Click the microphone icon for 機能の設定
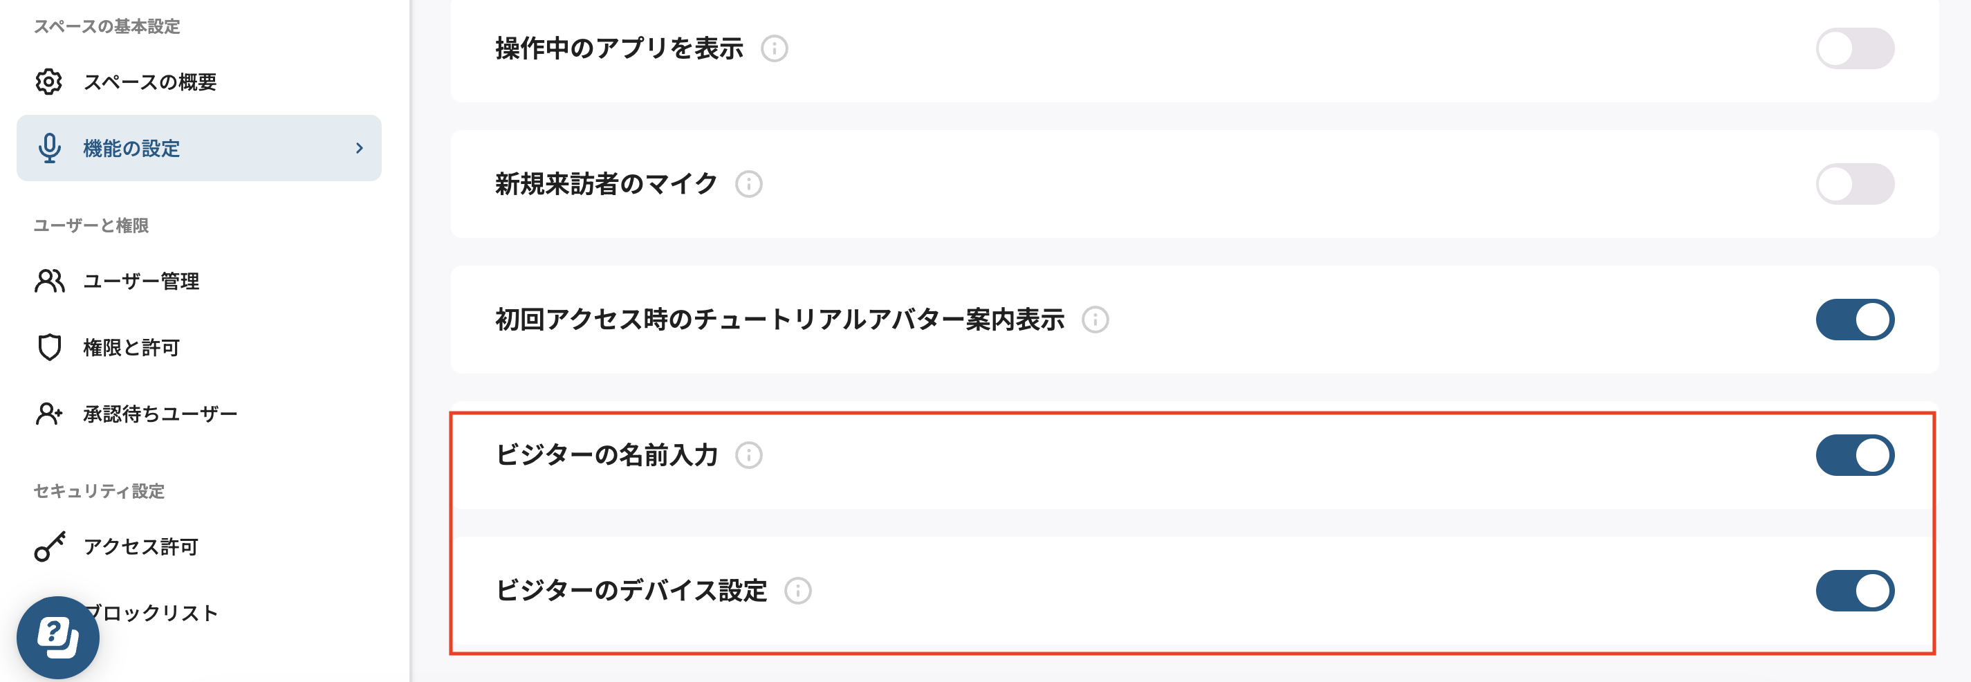The image size is (1971, 682). [x=50, y=149]
